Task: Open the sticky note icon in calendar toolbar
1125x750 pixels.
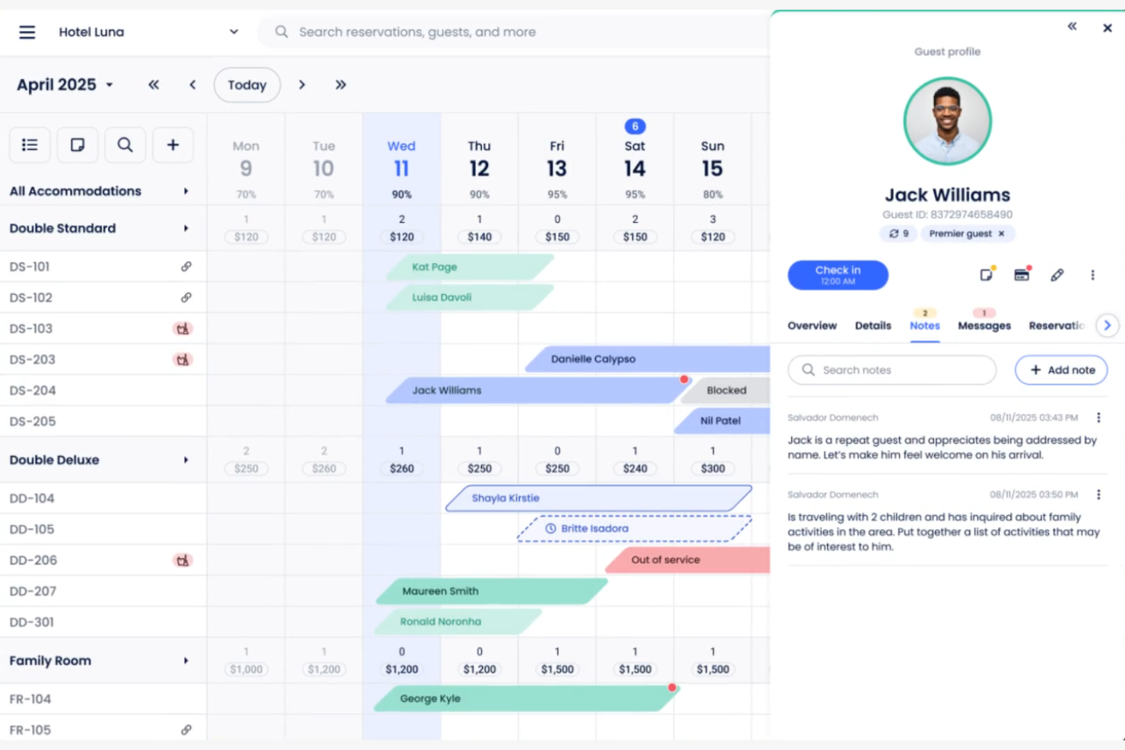Action: (x=78, y=144)
